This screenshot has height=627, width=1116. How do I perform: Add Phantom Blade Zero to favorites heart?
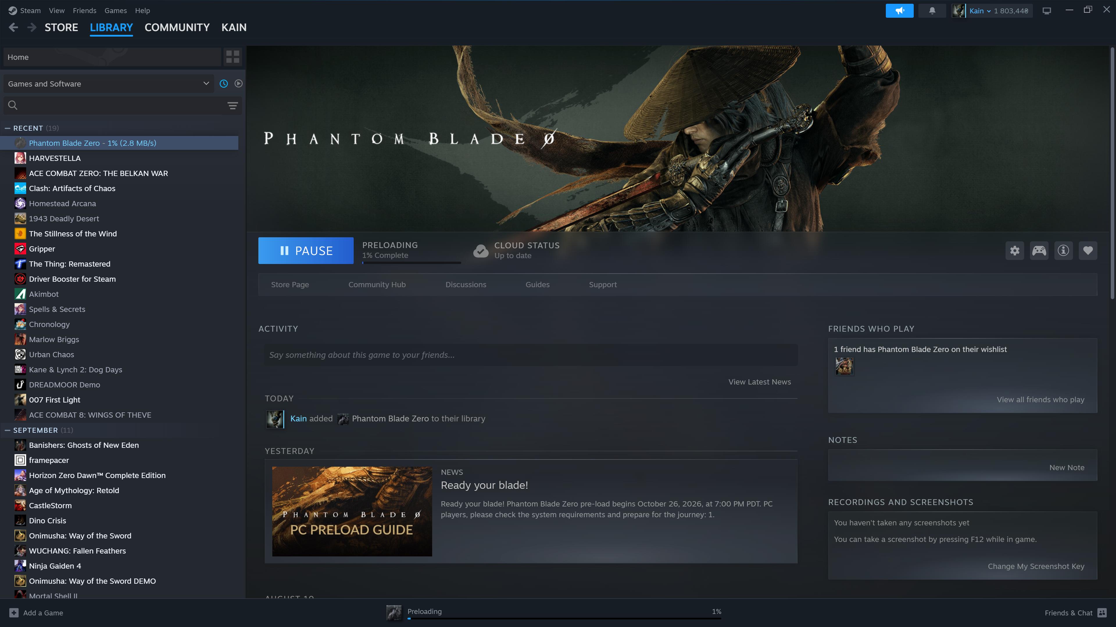1088,250
